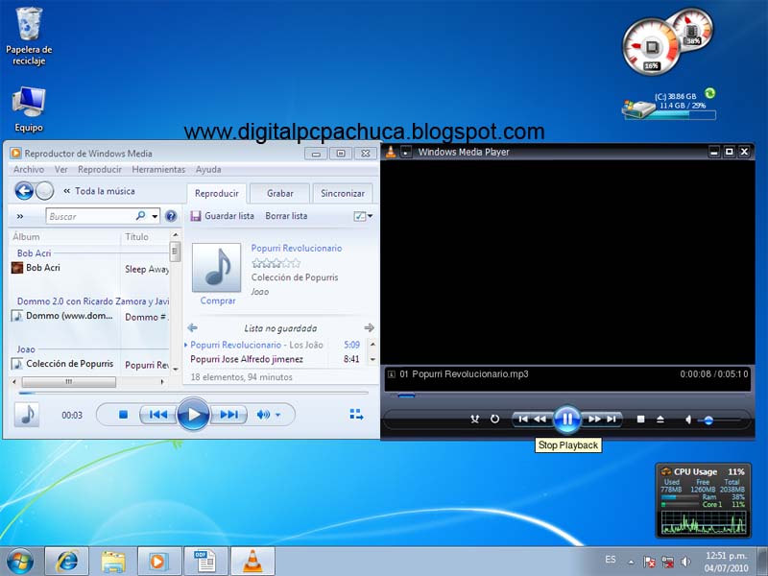768x576 pixels.
Task: Open the Ver menu
Action: pos(61,170)
